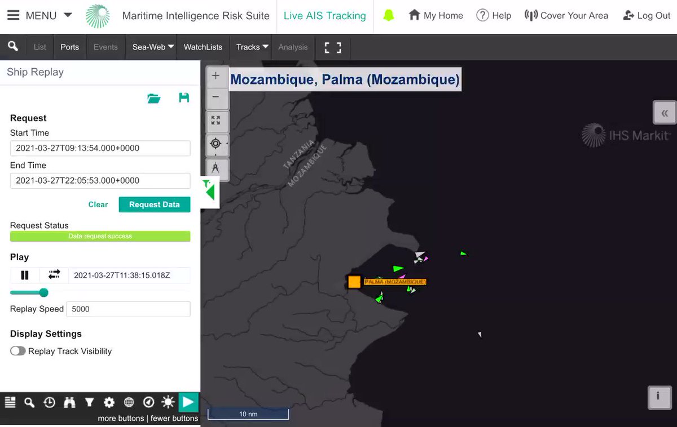Open the green notifications bell
Image resolution: width=677 pixels, height=427 pixels.
[x=388, y=16]
